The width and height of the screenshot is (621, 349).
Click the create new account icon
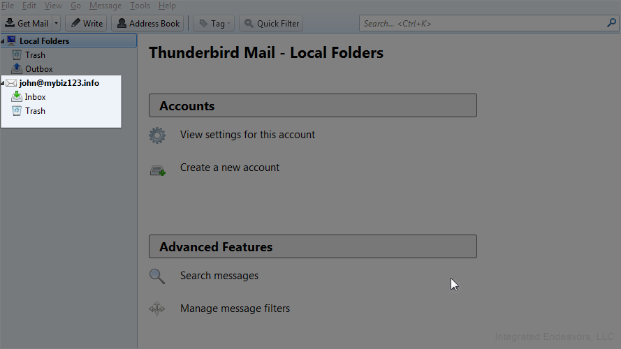click(157, 169)
